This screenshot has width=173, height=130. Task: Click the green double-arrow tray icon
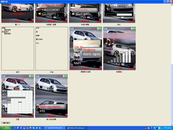[159, 128]
